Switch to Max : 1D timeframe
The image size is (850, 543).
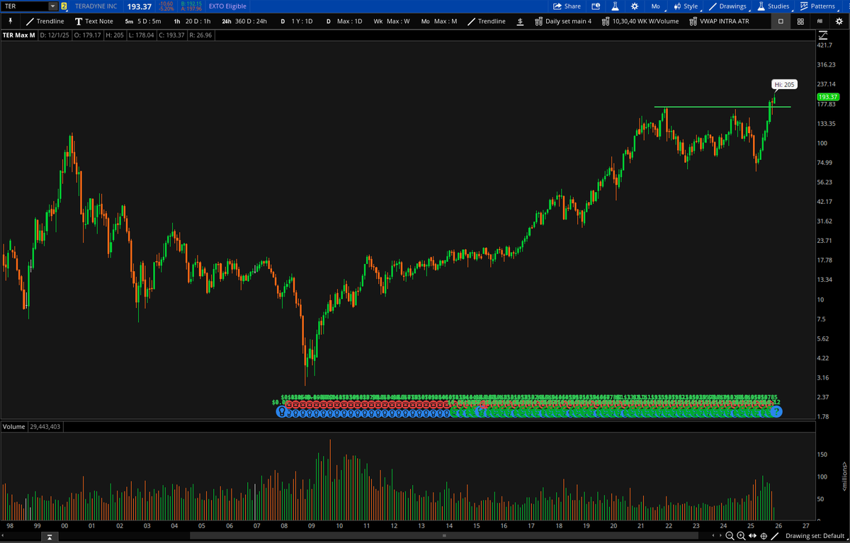coord(344,21)
